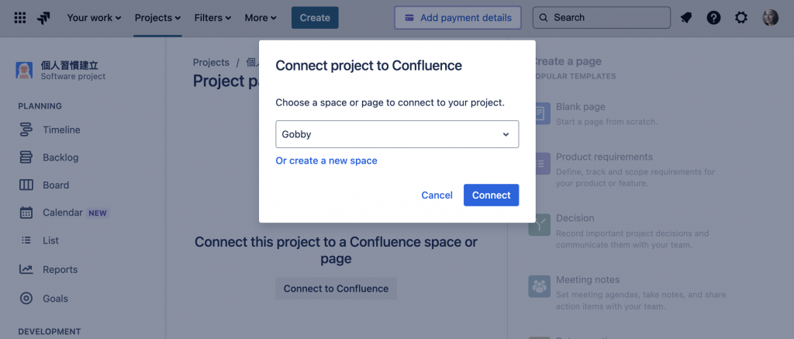This screenshot has width=794, height=339.
Task: Open the app switcher grid icon
Action: pyautogui.click(x=20, y=17)
